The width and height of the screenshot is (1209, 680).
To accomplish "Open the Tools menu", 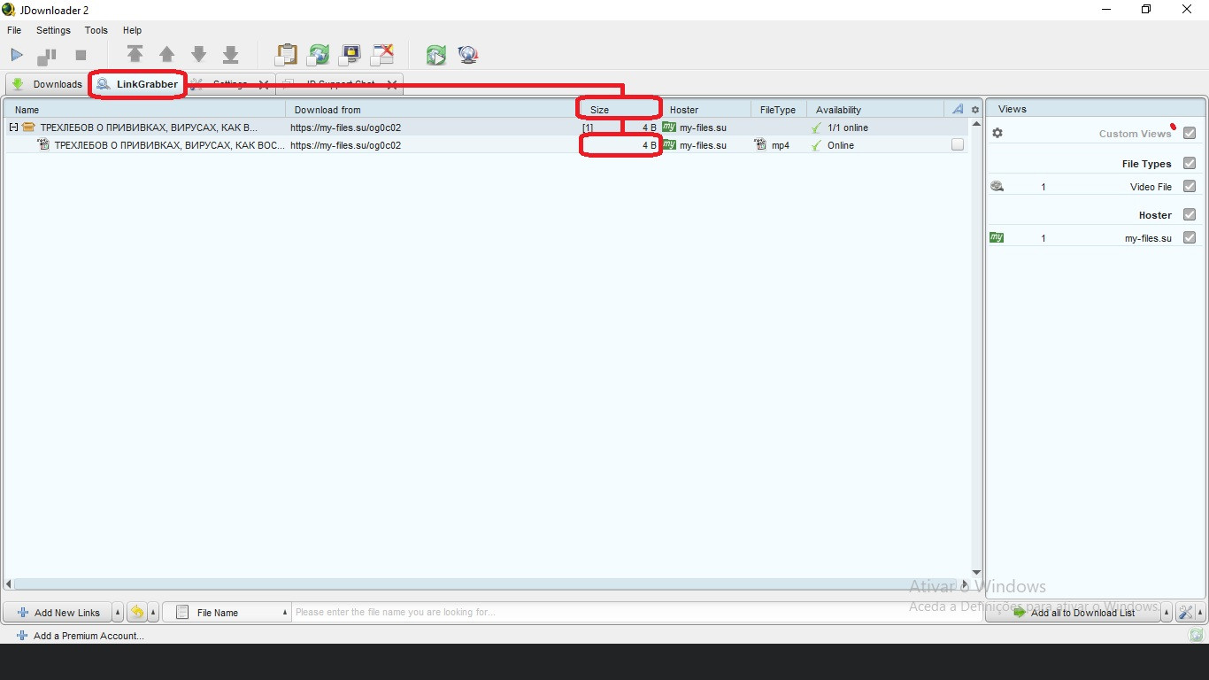I will tap(96, 30).
